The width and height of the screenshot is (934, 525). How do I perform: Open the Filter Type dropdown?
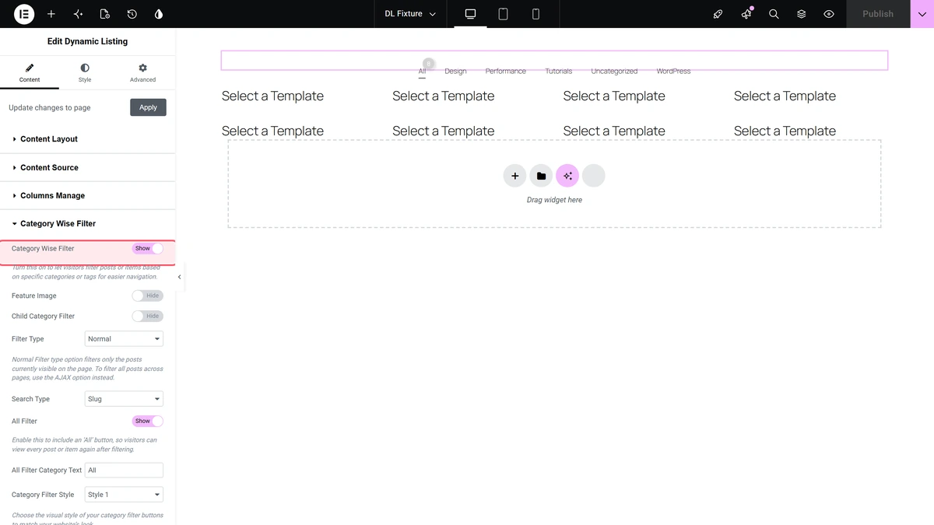click(x=124, y=339)
